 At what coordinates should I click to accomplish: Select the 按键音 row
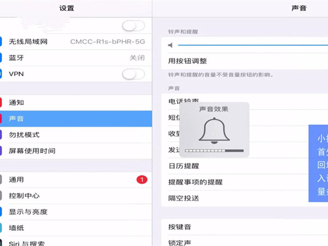tap(245, 227)
